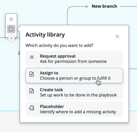The height and width of the screenshot is (132, 137).
Task: Choose the Request approval activity
Action: 74,59
